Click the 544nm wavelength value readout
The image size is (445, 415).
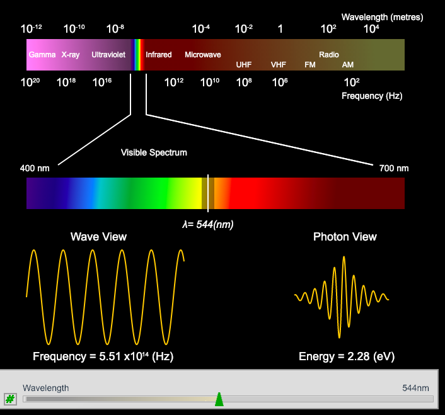[x=415, y=388]
